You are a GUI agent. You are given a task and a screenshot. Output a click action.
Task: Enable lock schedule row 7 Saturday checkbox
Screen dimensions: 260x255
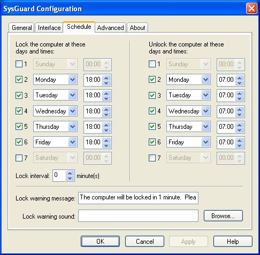(x=19, y=158)
